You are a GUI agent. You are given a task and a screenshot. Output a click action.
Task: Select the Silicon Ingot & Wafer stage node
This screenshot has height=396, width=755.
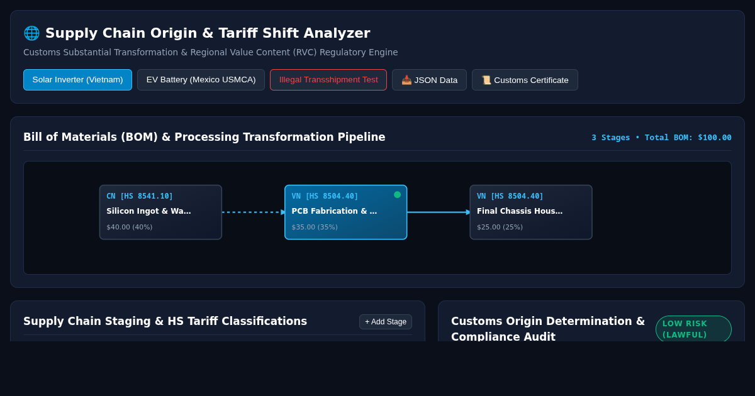pyautogui.click(x=160, y=212)
